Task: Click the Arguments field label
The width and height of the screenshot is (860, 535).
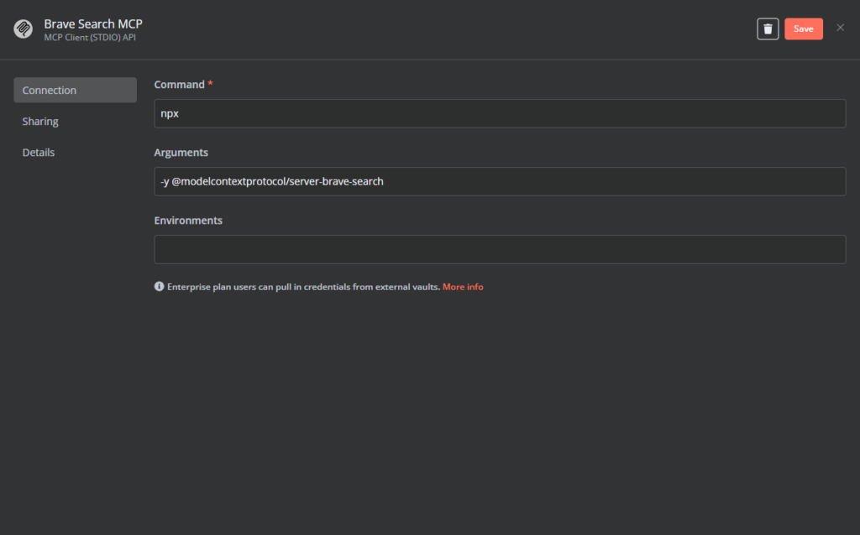Action: tap(181, 153)
